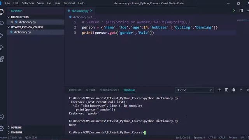
Task: Open the Go menu
Action: [x=49, y=3]
